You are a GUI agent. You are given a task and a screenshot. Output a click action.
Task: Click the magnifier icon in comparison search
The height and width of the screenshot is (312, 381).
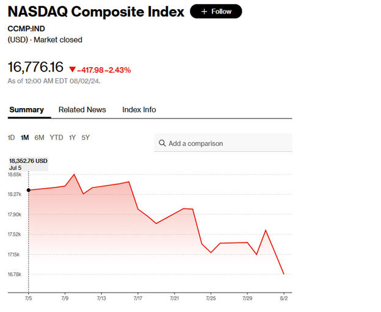[x=162, y=143]
